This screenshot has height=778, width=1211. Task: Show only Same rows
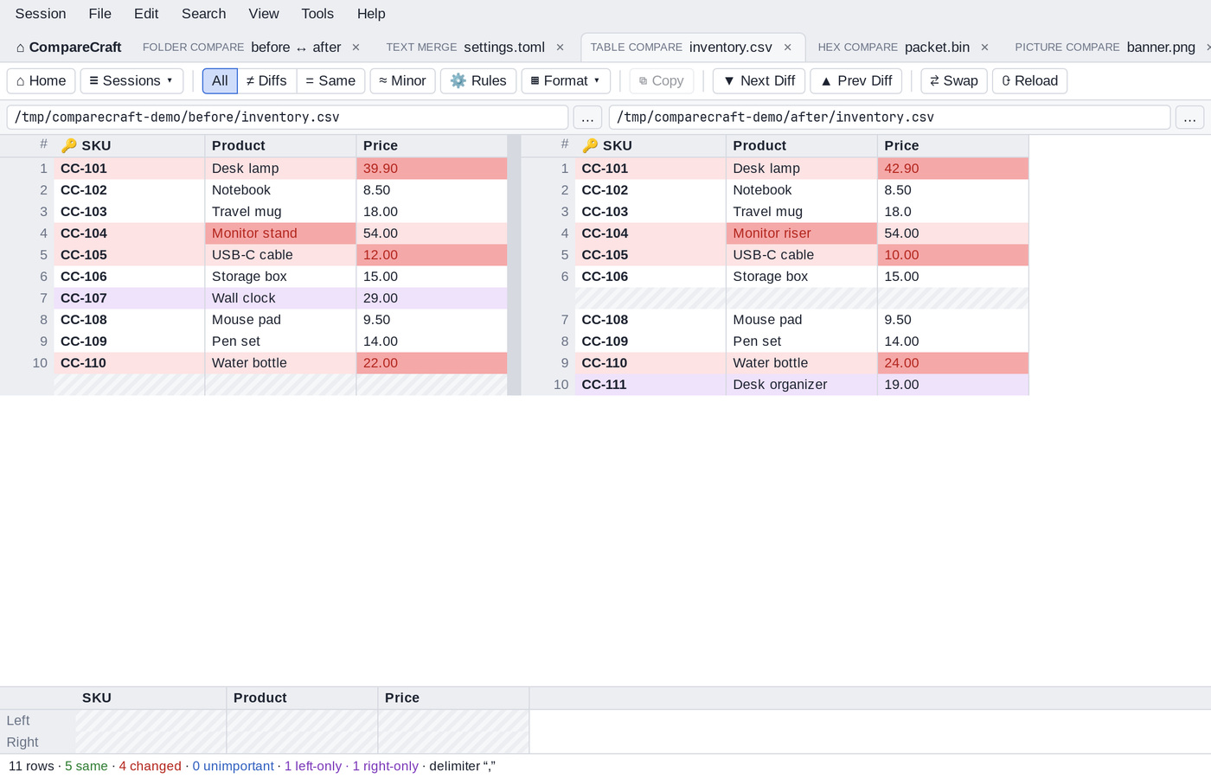[330, 80]
